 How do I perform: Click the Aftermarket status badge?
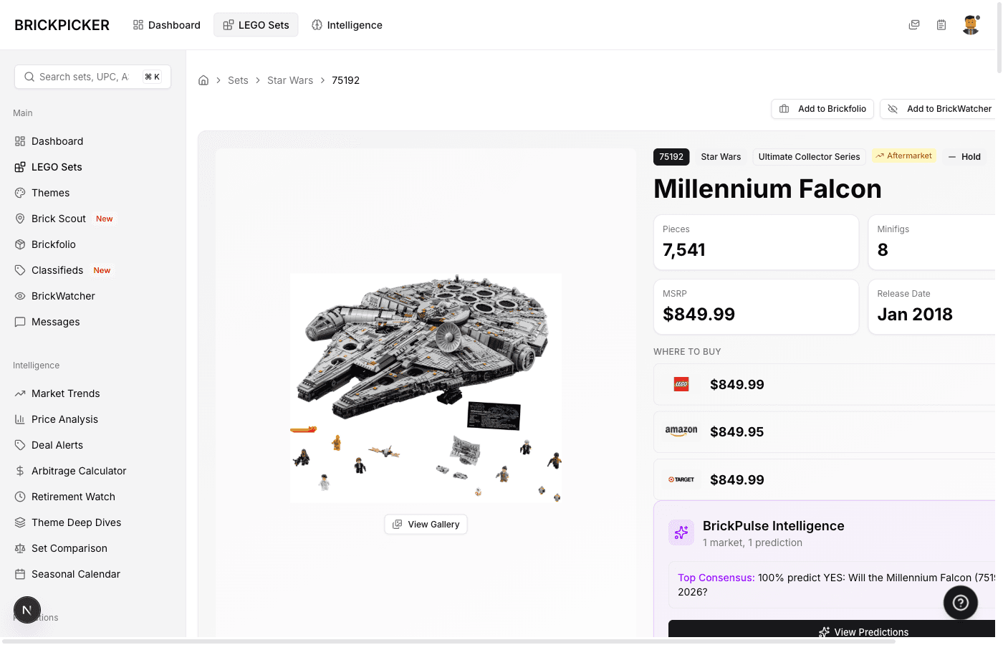point(904,156)
